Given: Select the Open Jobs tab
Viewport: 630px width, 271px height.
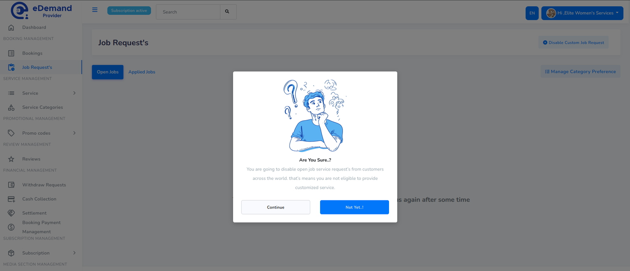Looking at the screenshot, I should (x=107, y=72).
